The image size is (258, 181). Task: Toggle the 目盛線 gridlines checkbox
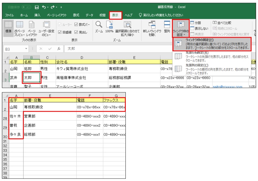60,32
